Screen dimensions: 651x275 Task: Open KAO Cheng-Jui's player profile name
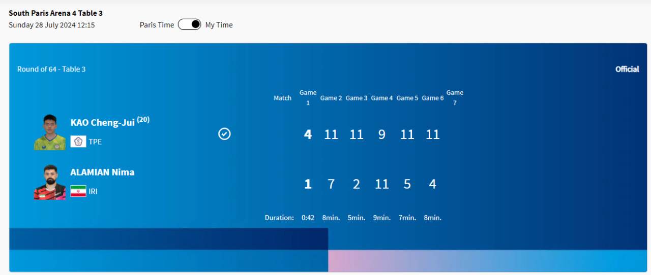[x=102, y=122]
